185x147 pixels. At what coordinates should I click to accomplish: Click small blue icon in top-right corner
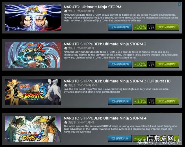[179, 4]
